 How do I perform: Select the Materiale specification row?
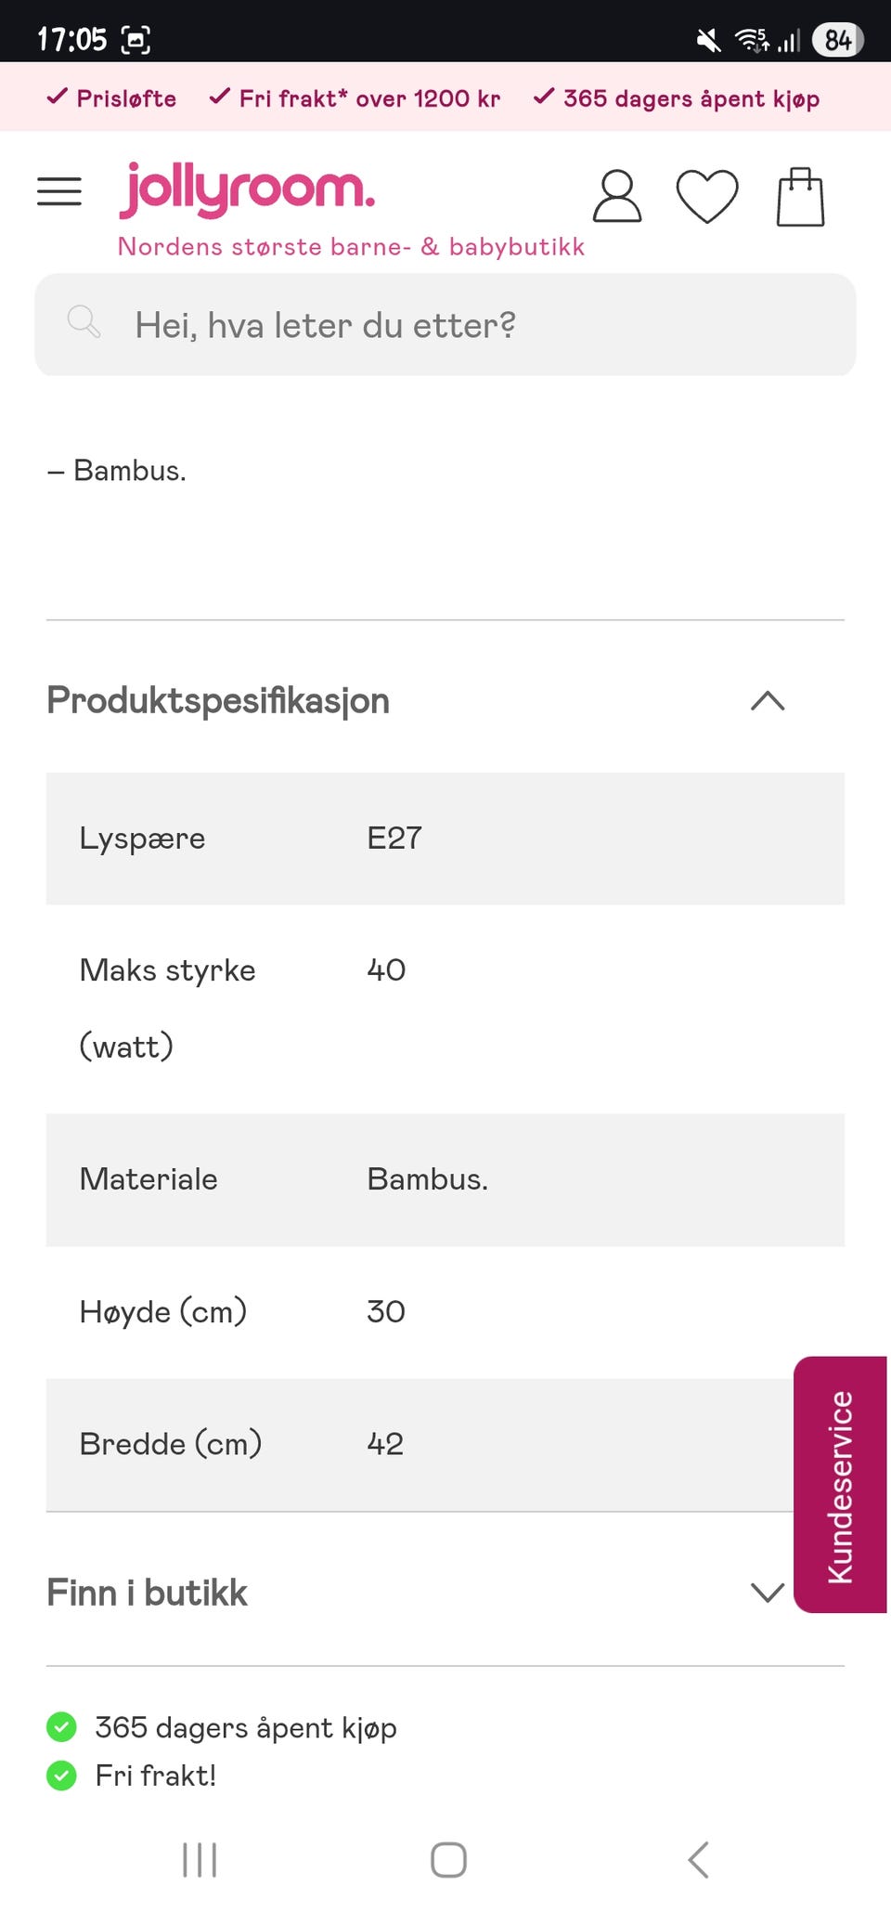tap(445, 1180)
